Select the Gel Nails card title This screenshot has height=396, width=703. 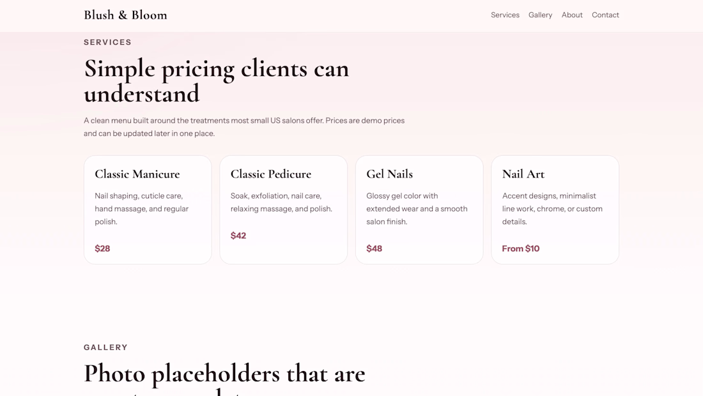tap(389, 174)
